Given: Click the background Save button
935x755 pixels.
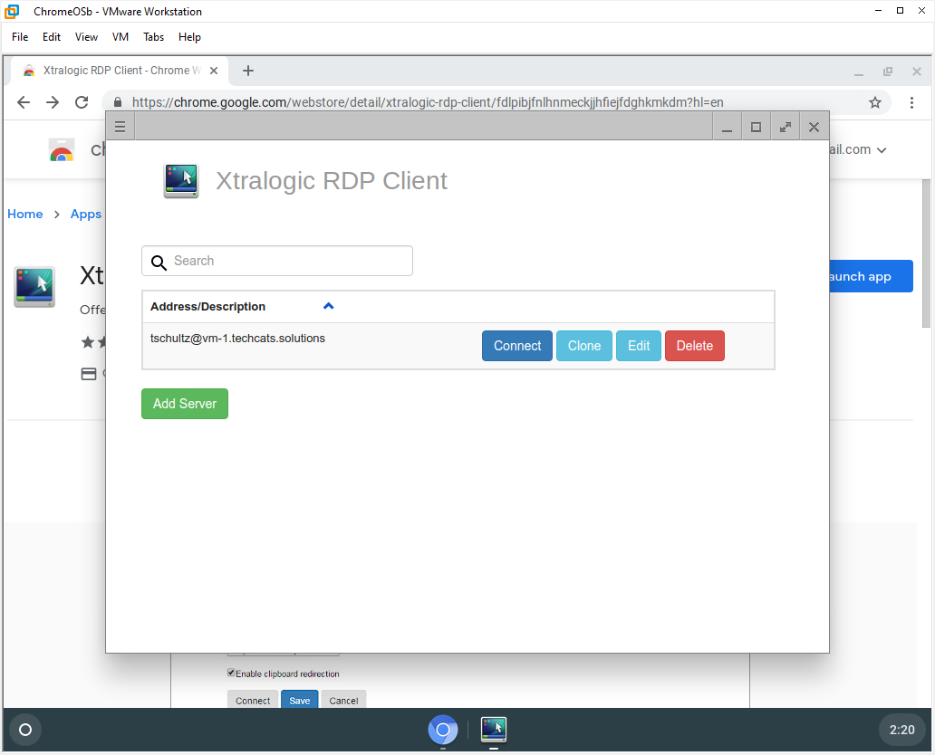Looking at the screenshot, I should tap(299, 700).
